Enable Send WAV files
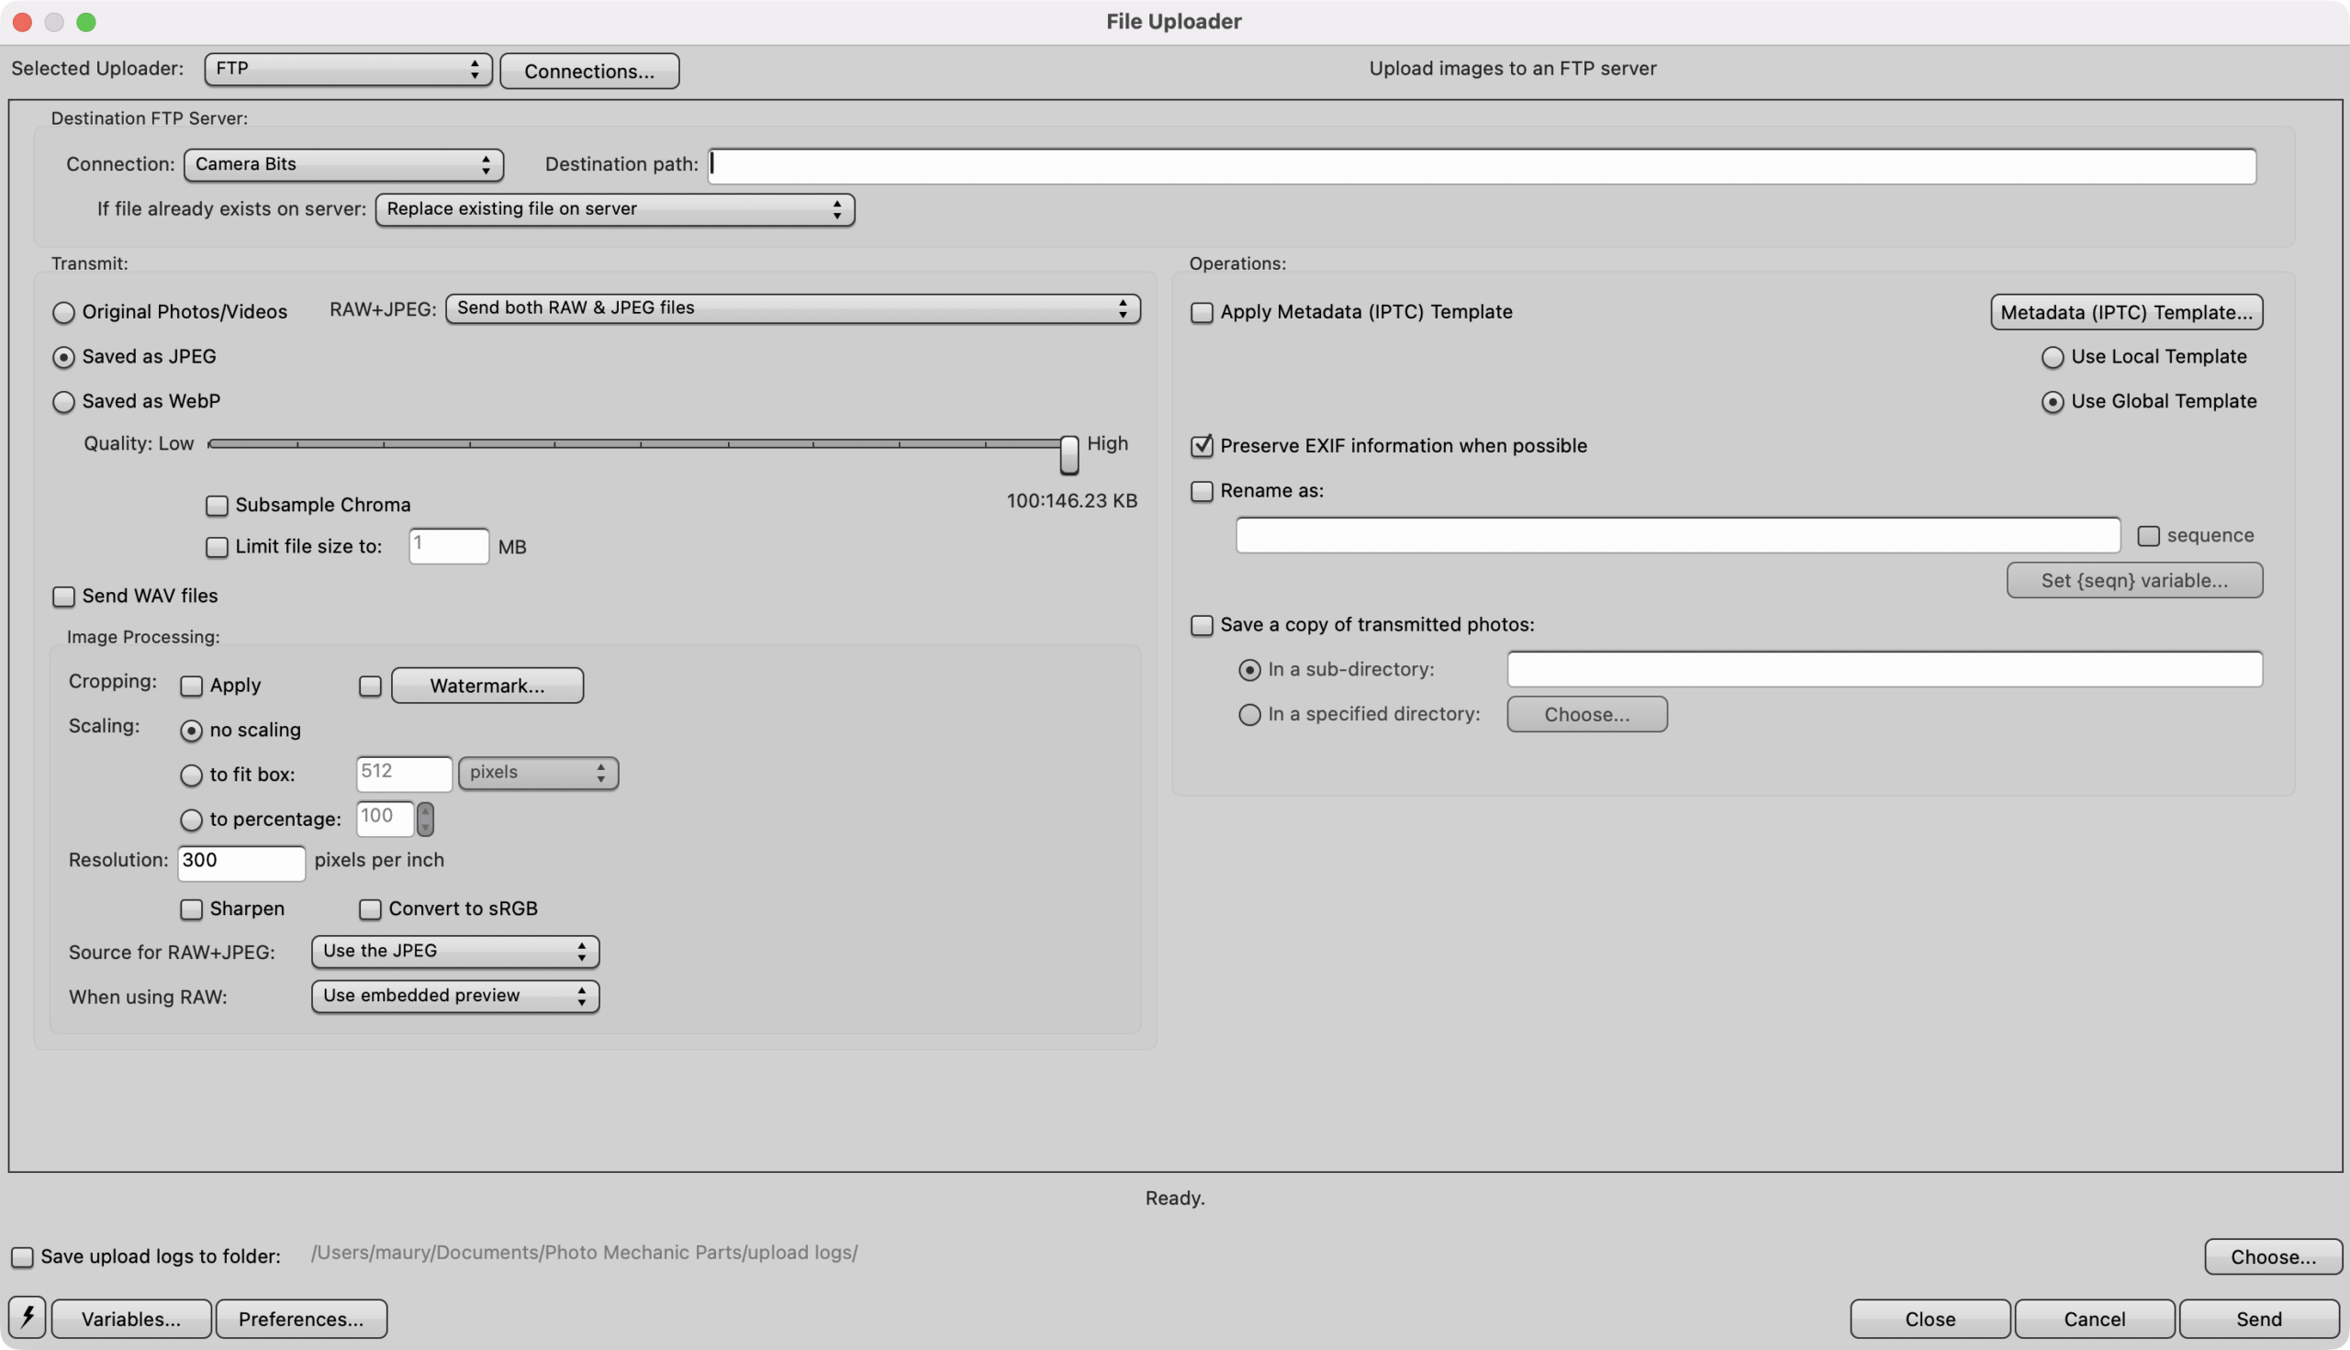 (63, 597)
